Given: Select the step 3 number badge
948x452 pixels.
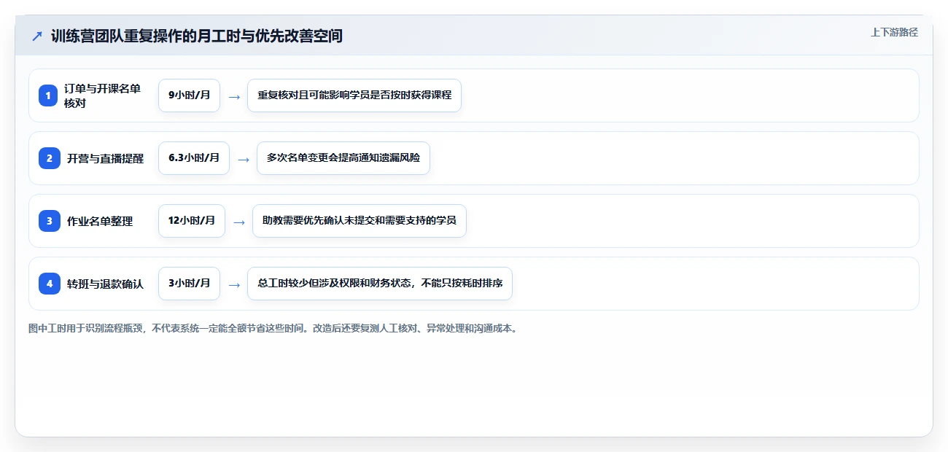Looking at the screenshot, I should [49, 221].
